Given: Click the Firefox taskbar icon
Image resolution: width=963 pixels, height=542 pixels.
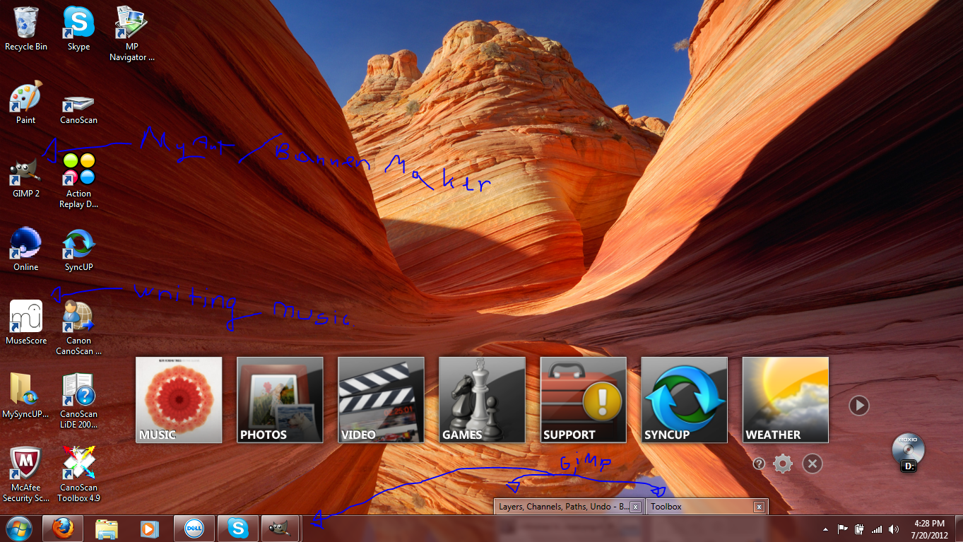Looking at the screenshot, I should click(x=63, y=529).
